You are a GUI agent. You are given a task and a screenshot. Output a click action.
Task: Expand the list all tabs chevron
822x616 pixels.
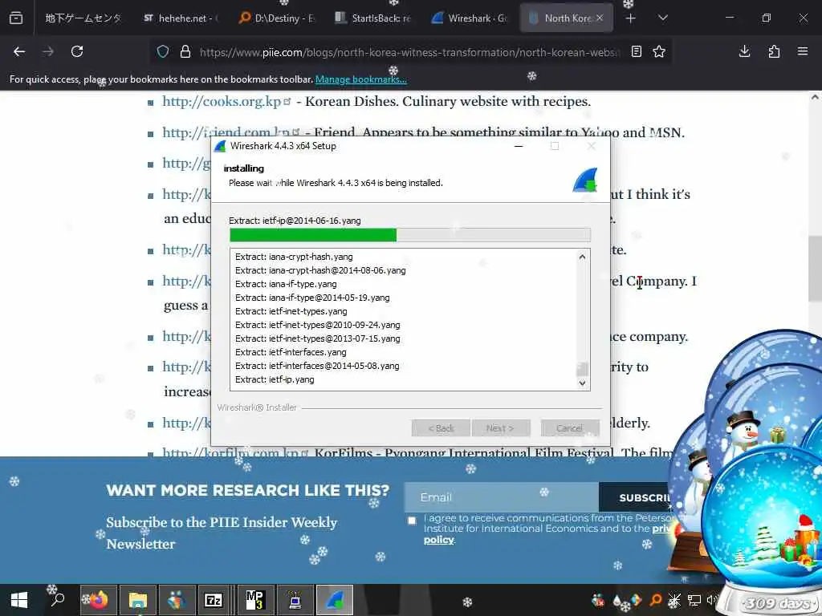[x=662, y=18]
